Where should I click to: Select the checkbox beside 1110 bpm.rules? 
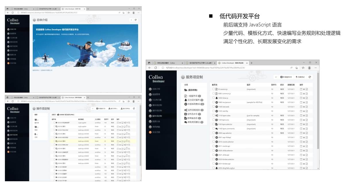(213, 116)
